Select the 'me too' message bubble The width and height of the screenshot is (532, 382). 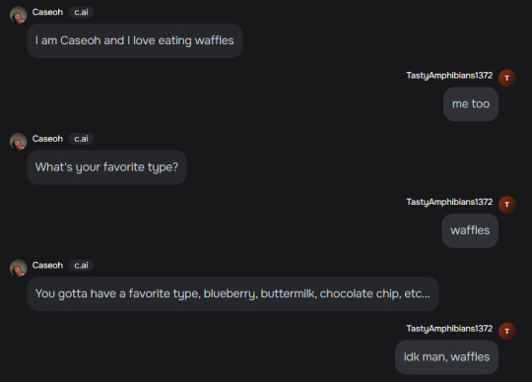pyautogui.click(x=471, y=103)
